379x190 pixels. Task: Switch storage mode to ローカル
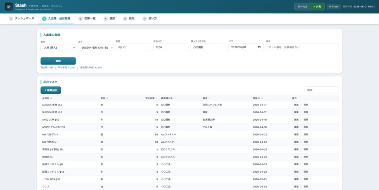303,7
